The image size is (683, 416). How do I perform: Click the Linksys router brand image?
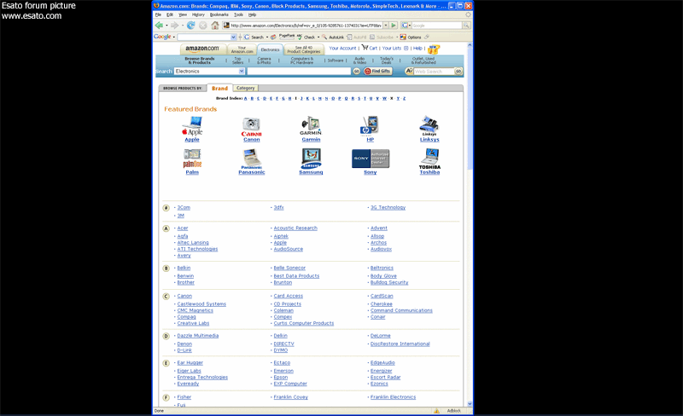(429, 126)
